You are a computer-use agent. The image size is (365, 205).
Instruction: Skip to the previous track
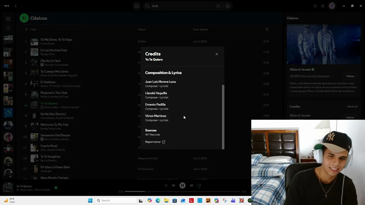coord(173,185)
